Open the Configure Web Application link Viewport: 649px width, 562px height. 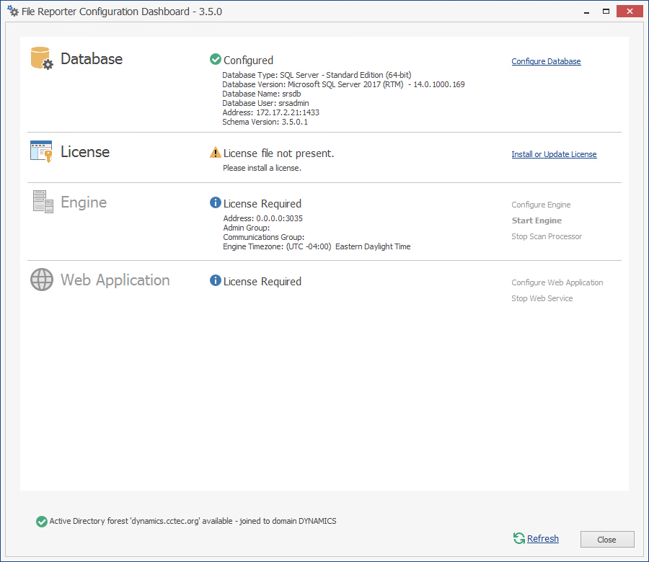(x=557, y=282)
